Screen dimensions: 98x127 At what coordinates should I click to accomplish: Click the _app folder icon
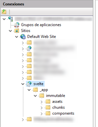click(x=35, y=90)
